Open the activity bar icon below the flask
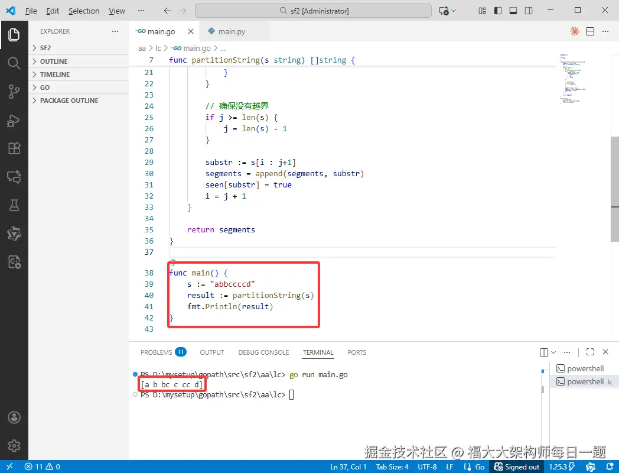619x473 pixels. 14,234
